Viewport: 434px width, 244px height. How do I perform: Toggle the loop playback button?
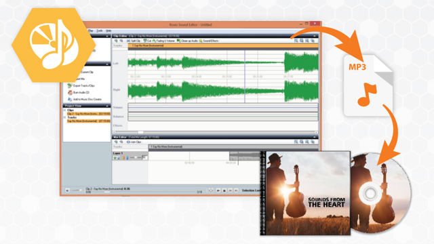coord(211,190)
